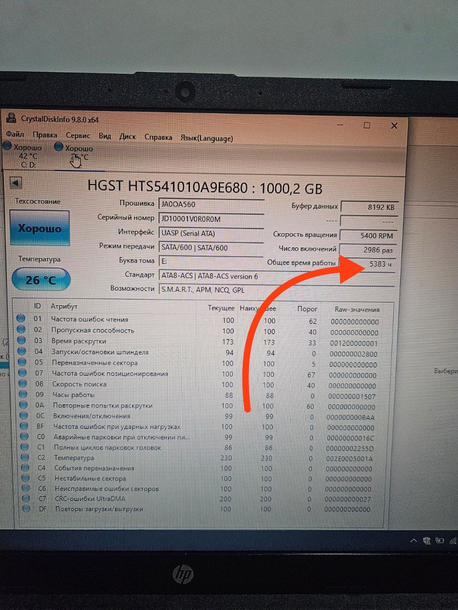Click the status orb beside Переназначенные сектора
Image resolution: width=458 pixels, height=610 pixels.
22,362
